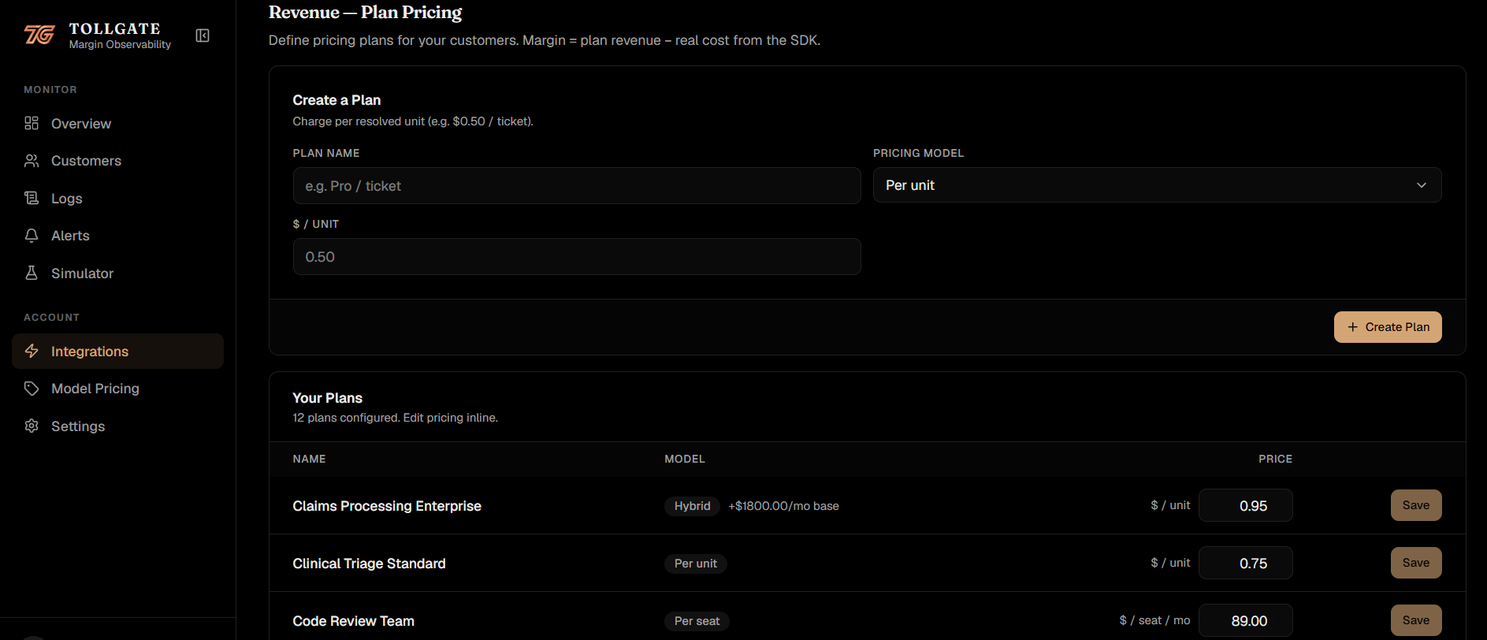Screen dimensions: 1487x640
Task: Click the Logs scroll icon
Action: pos(32,198)
